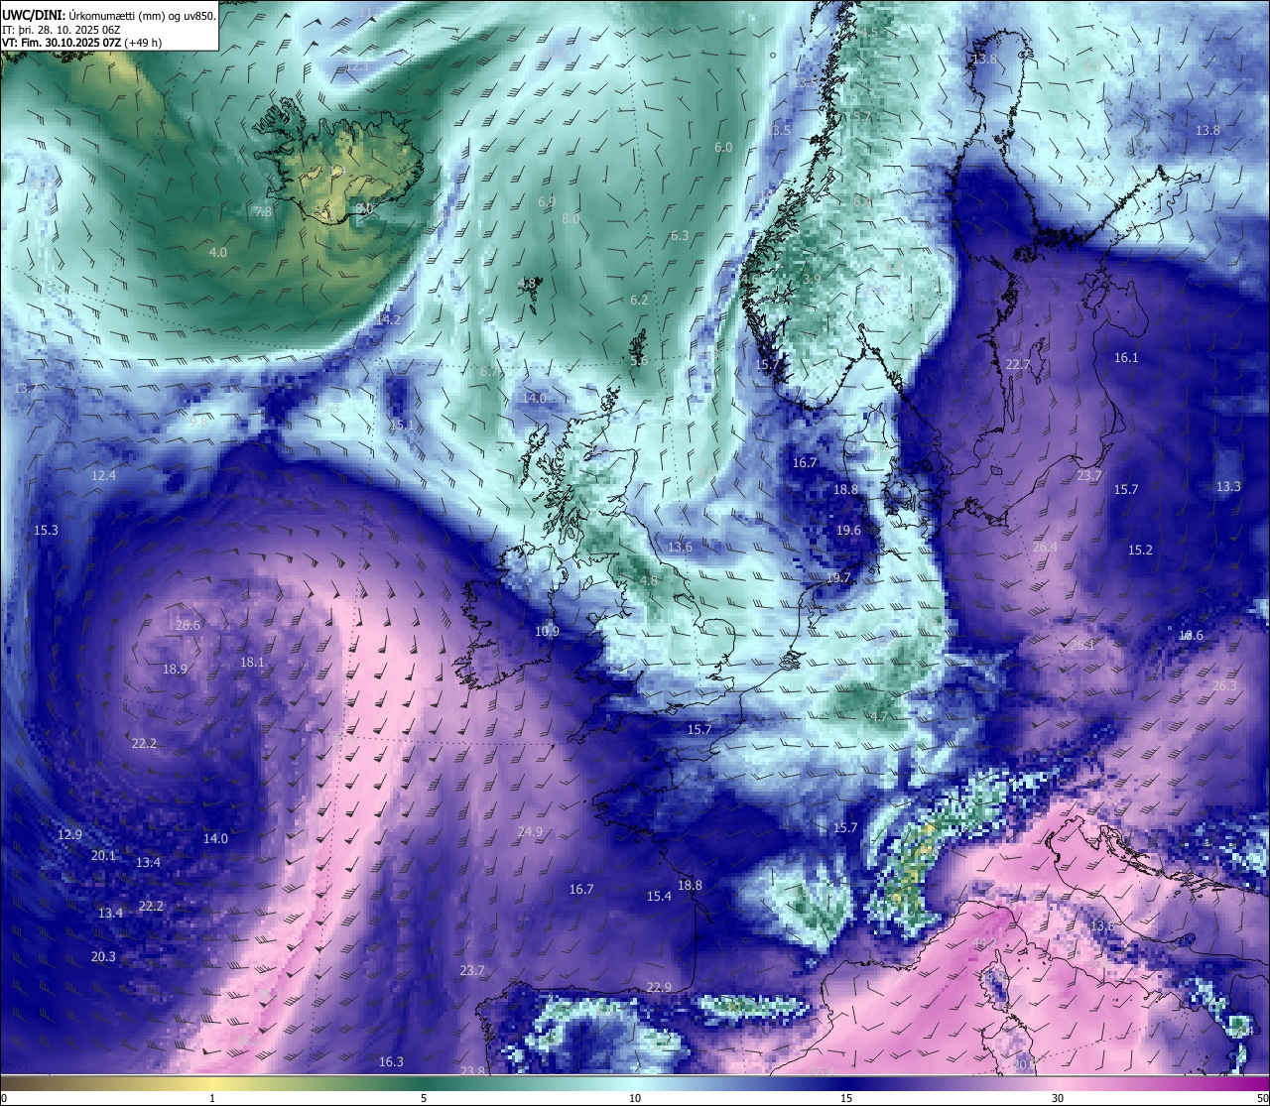Click the 10.9 value near Ireland
This screenshot has width=1270, height=1106.
pos(547,632)
